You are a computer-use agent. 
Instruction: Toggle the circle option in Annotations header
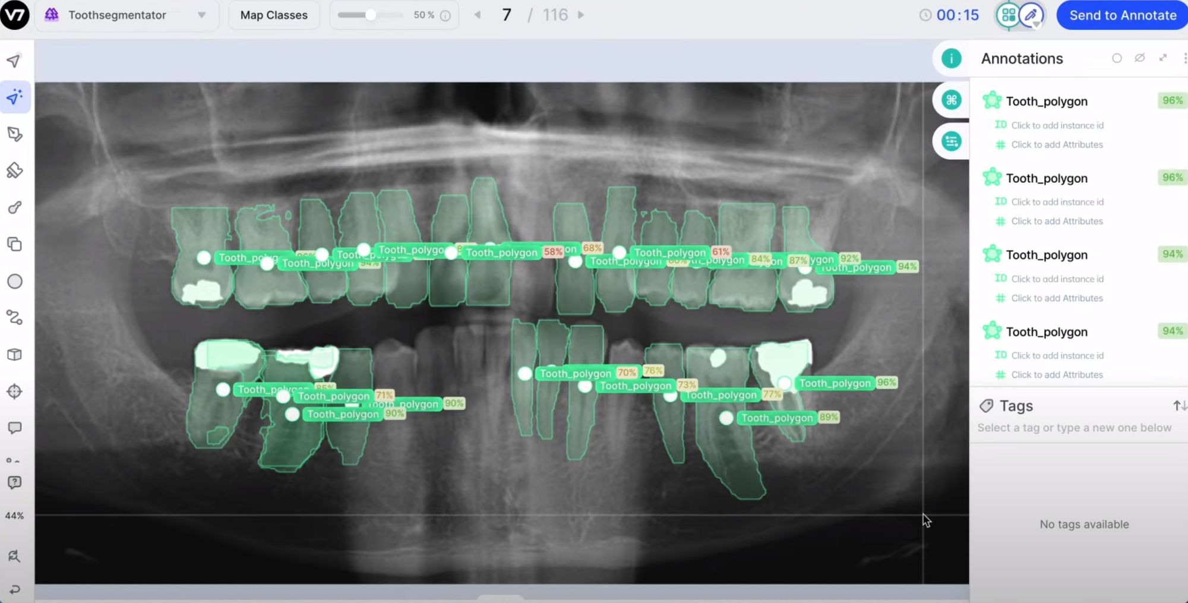coord(1117,58)
